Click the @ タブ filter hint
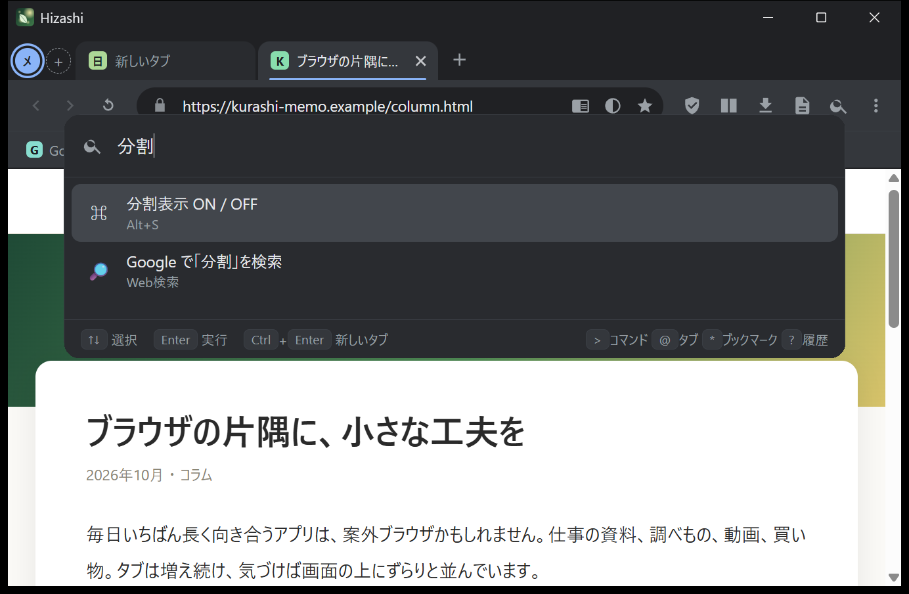Screen dimensions: 909x594 click(675, 340)
